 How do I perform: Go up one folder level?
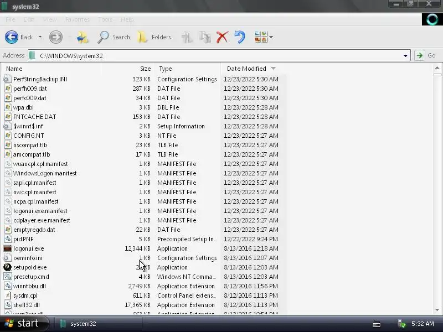pos(82,37)
